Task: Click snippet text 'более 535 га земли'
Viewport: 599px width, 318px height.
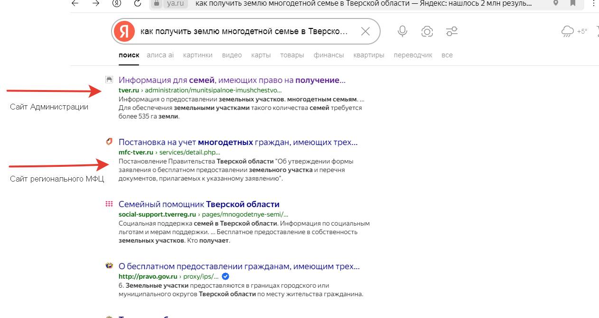Action: tap(149, 116)
